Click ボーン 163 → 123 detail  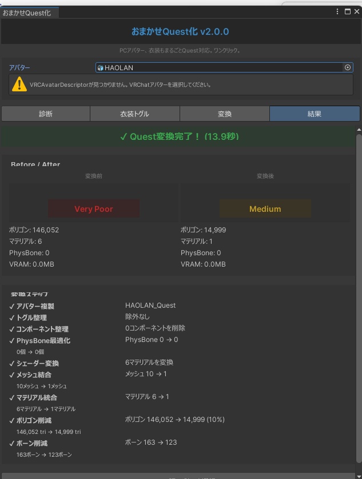(151, 442)
